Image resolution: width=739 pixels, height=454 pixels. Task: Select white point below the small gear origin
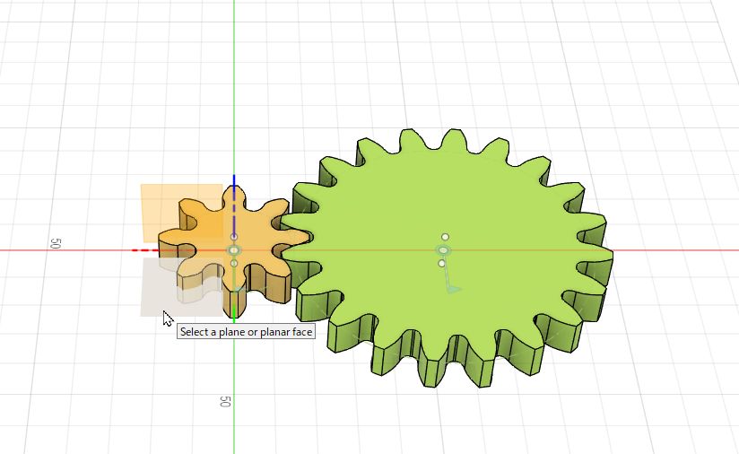point(234,264)
